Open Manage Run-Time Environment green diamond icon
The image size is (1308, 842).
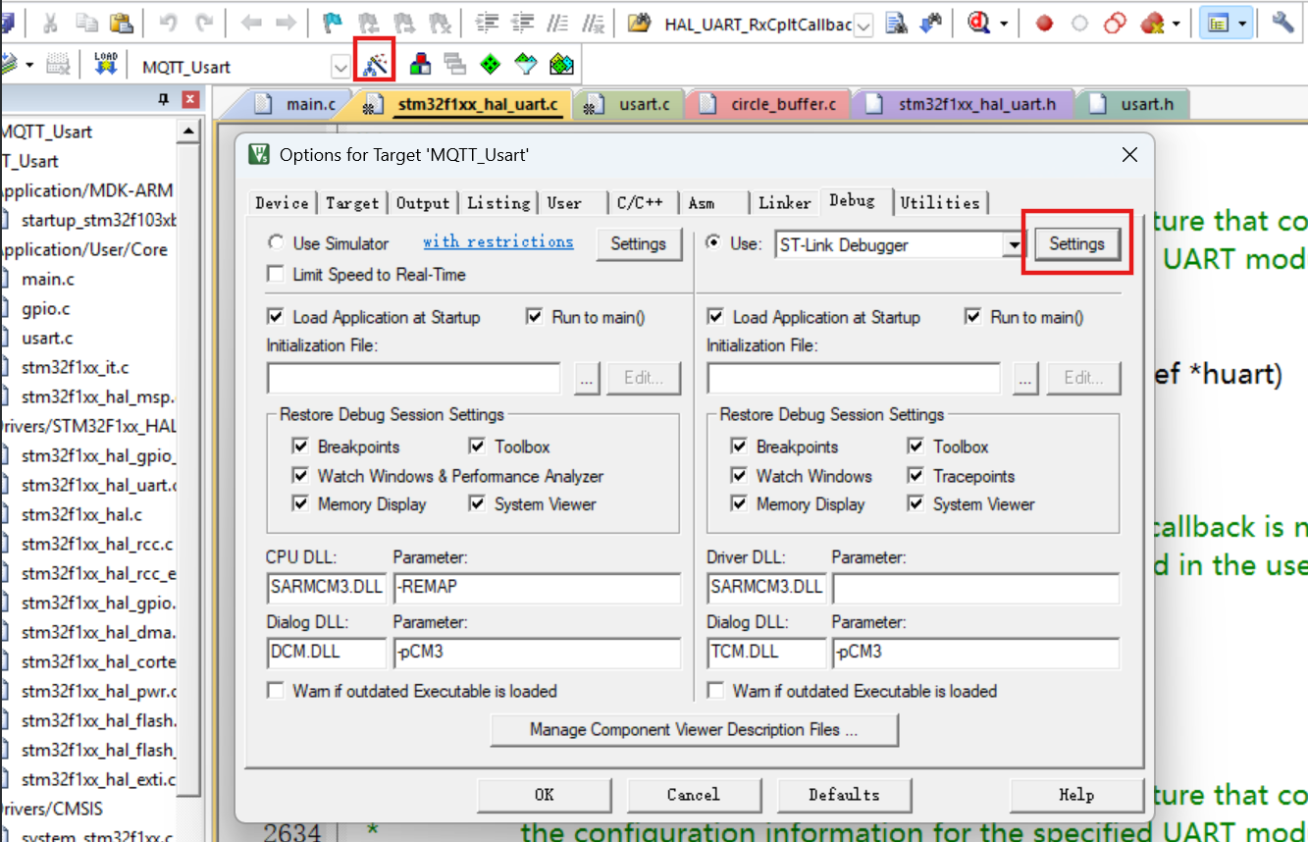(x=491, y=66)
